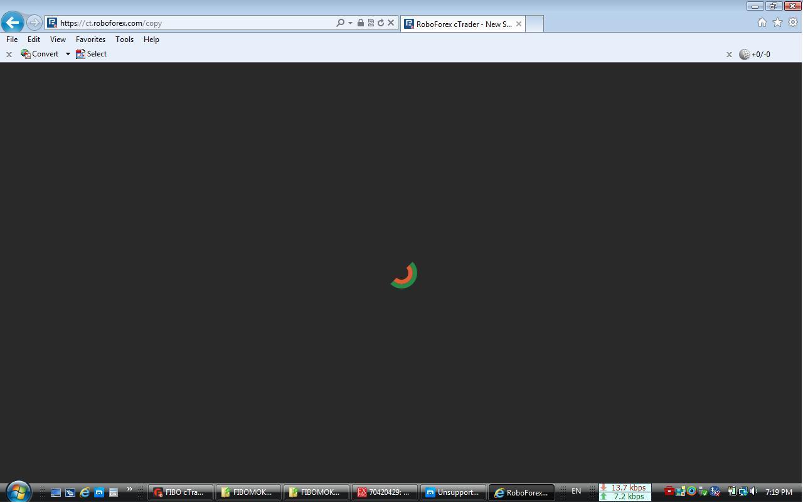Open the Tools gear icon
The width and height of the screenshot is (803, 503).
pos(793,23)
